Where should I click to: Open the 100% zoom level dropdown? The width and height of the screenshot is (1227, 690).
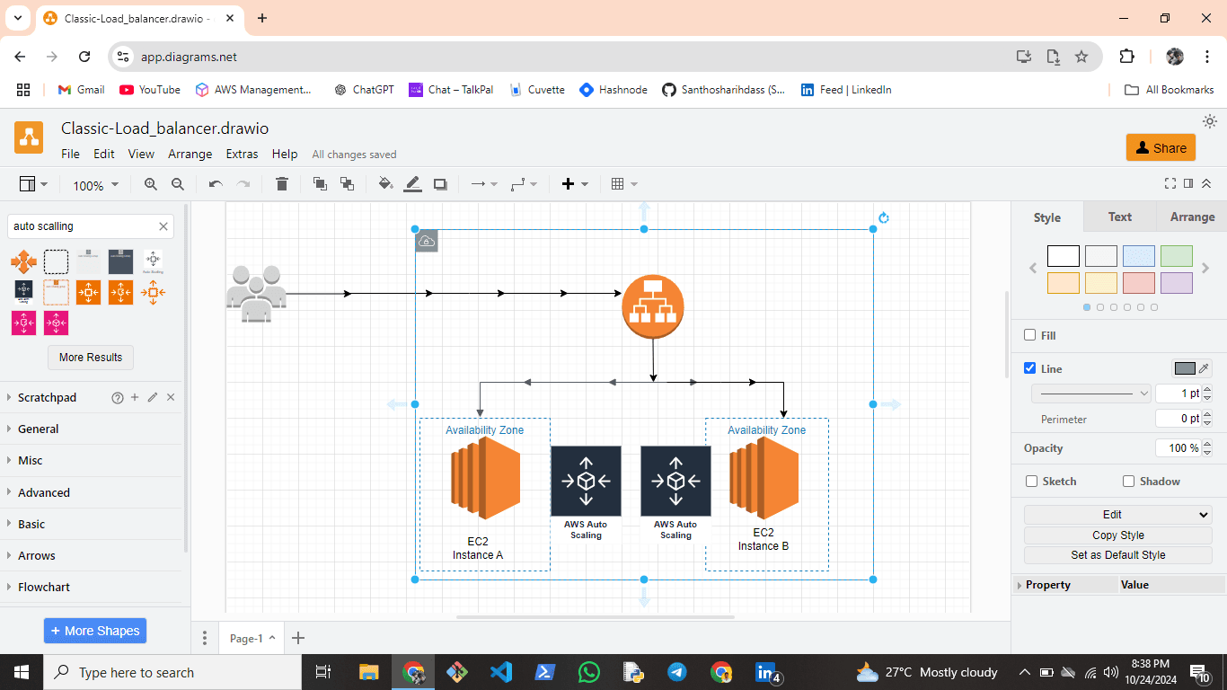pyautogui.click(x=95, y=185)
